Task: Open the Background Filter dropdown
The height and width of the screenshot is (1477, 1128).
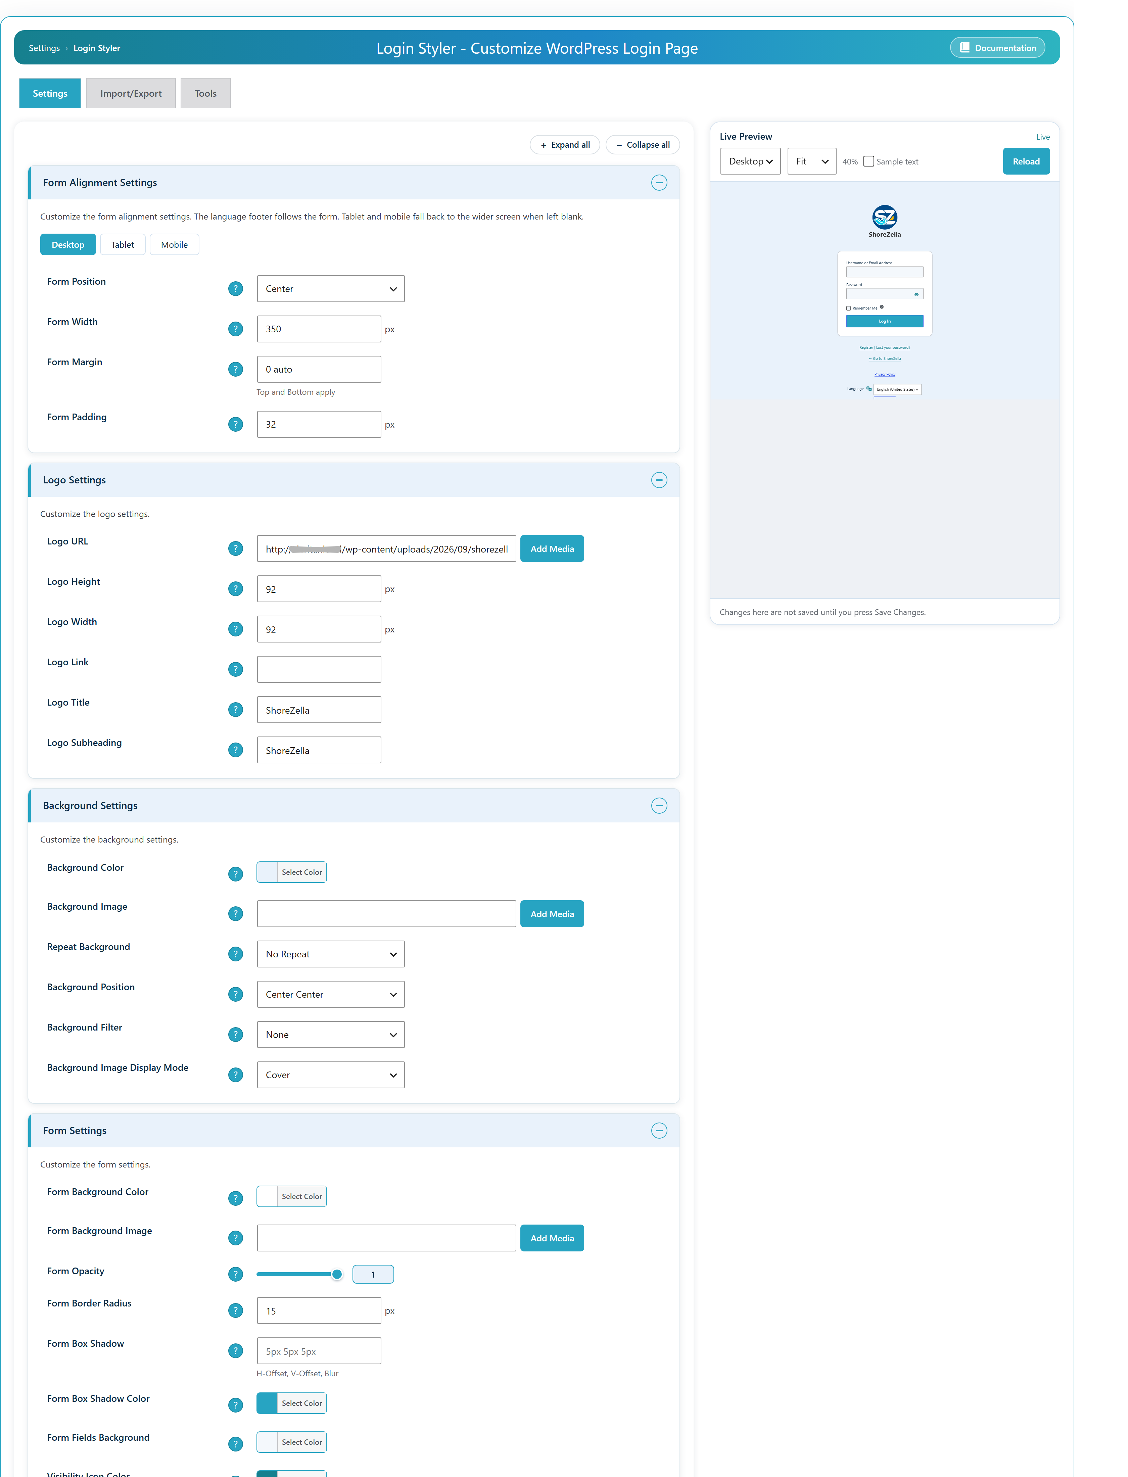Action: (x=331, y=1035)
